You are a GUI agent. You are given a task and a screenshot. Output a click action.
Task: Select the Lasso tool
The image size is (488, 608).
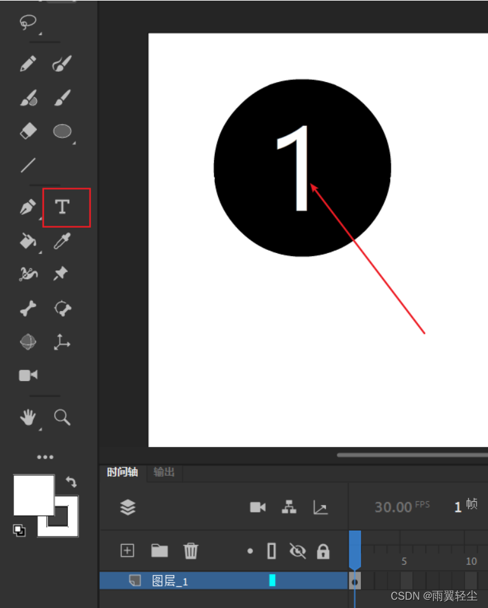tap(28, 22)
